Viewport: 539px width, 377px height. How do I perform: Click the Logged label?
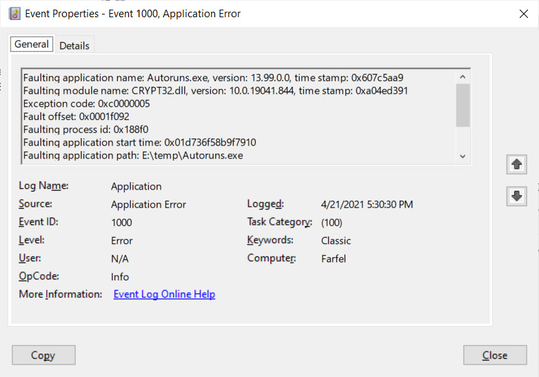point(265,204)
